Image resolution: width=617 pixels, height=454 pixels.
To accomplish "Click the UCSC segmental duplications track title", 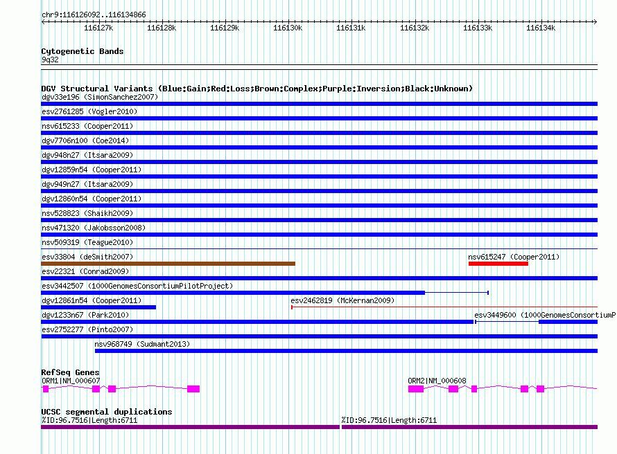I will (107, 412).
